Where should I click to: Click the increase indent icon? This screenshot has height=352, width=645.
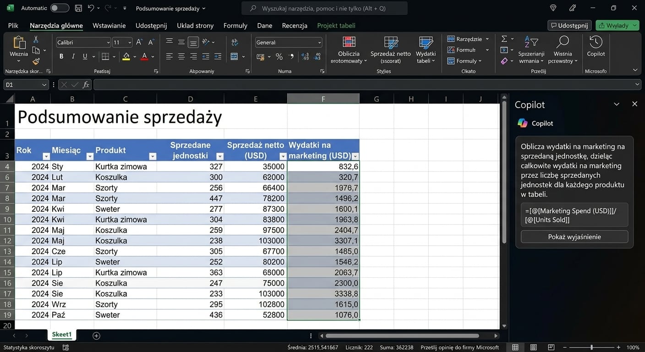point(218,56)
